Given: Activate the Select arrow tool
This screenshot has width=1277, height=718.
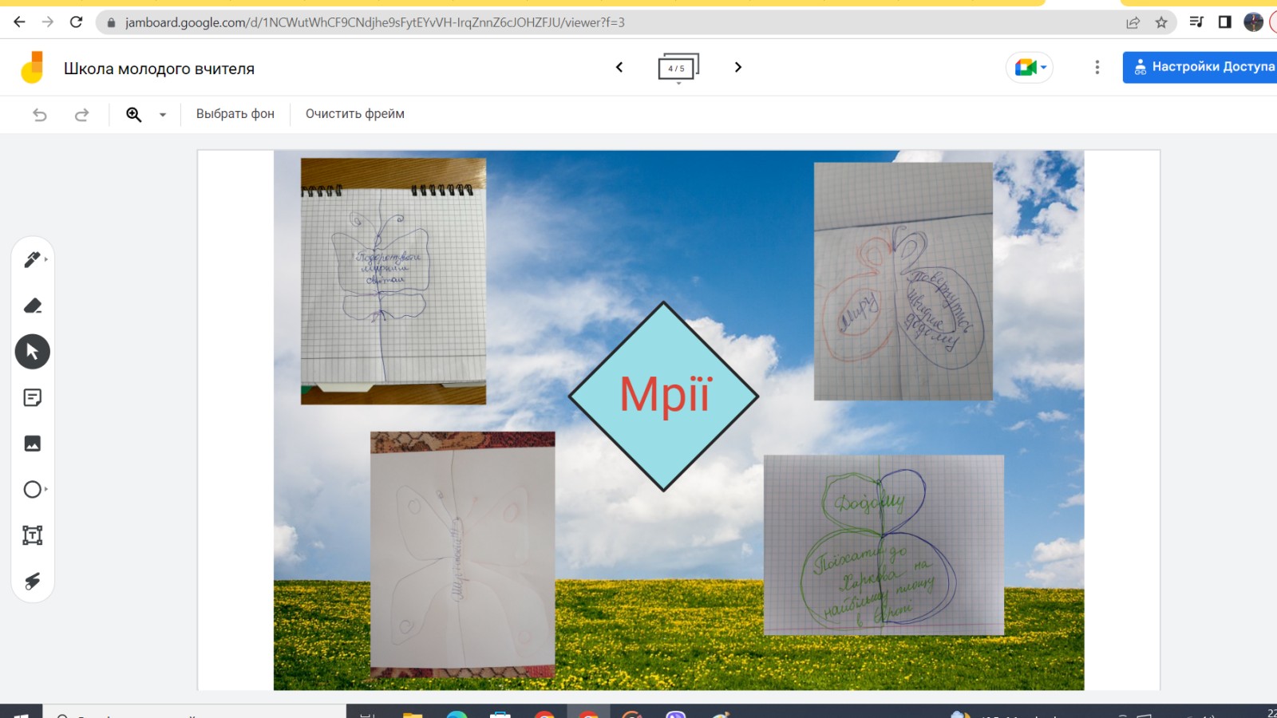Looking at the screenshot, I should click(x=32, y=352).
